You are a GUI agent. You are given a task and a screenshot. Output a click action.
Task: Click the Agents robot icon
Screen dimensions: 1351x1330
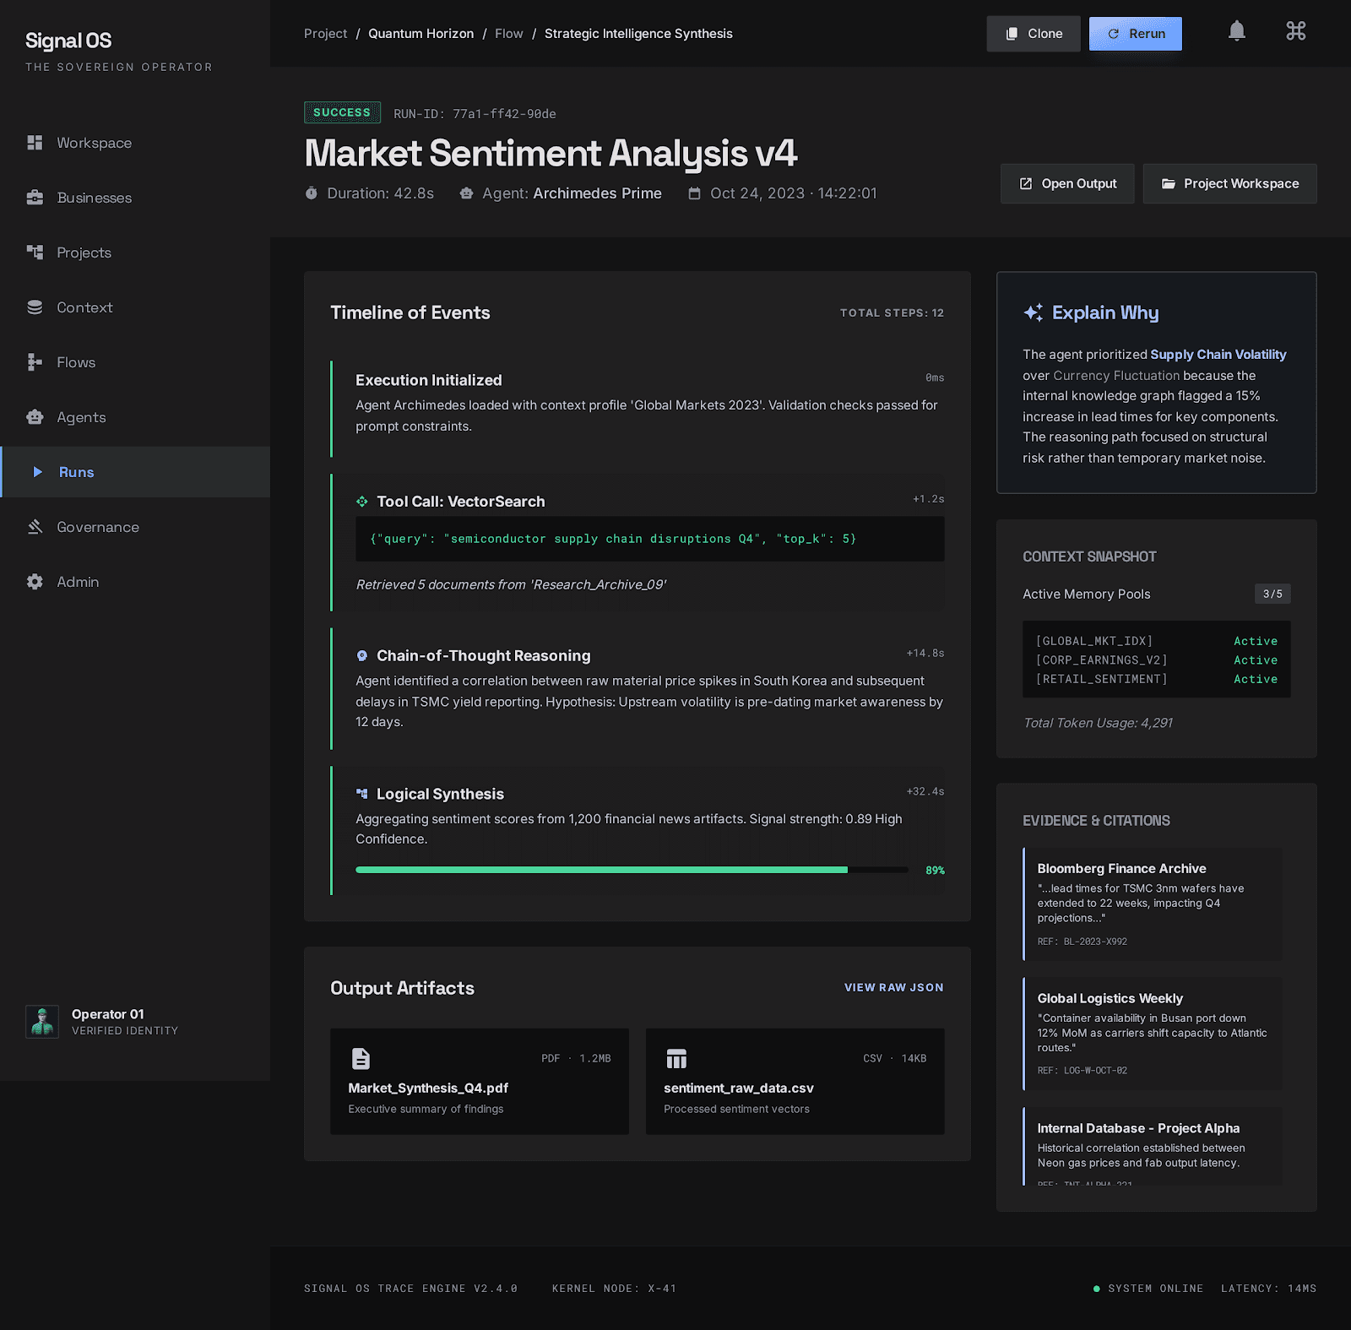(x=35, y=417)
